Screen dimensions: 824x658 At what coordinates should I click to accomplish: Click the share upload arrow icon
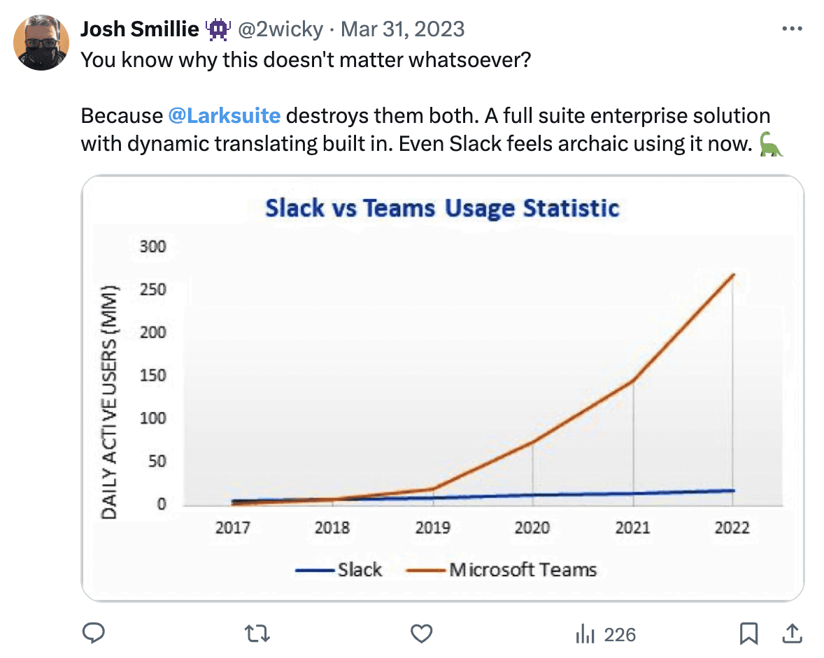[791, 634]
